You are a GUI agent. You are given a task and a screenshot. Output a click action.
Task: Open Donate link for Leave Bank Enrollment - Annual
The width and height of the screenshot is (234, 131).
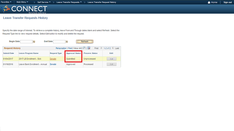[53, 64]
